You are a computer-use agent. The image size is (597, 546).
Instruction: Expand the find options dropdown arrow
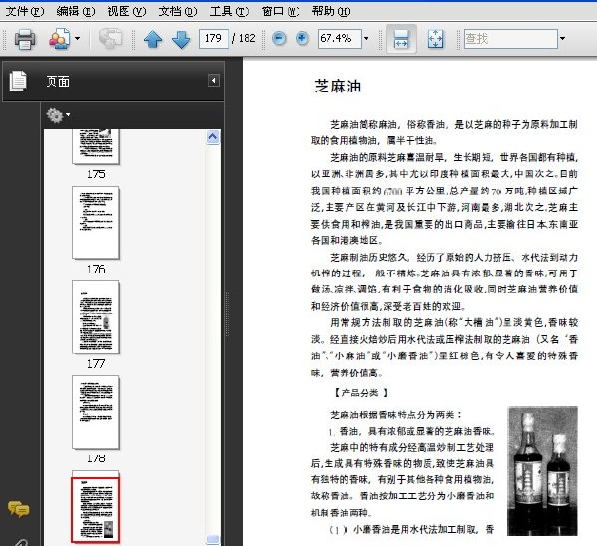coord(563,38)
